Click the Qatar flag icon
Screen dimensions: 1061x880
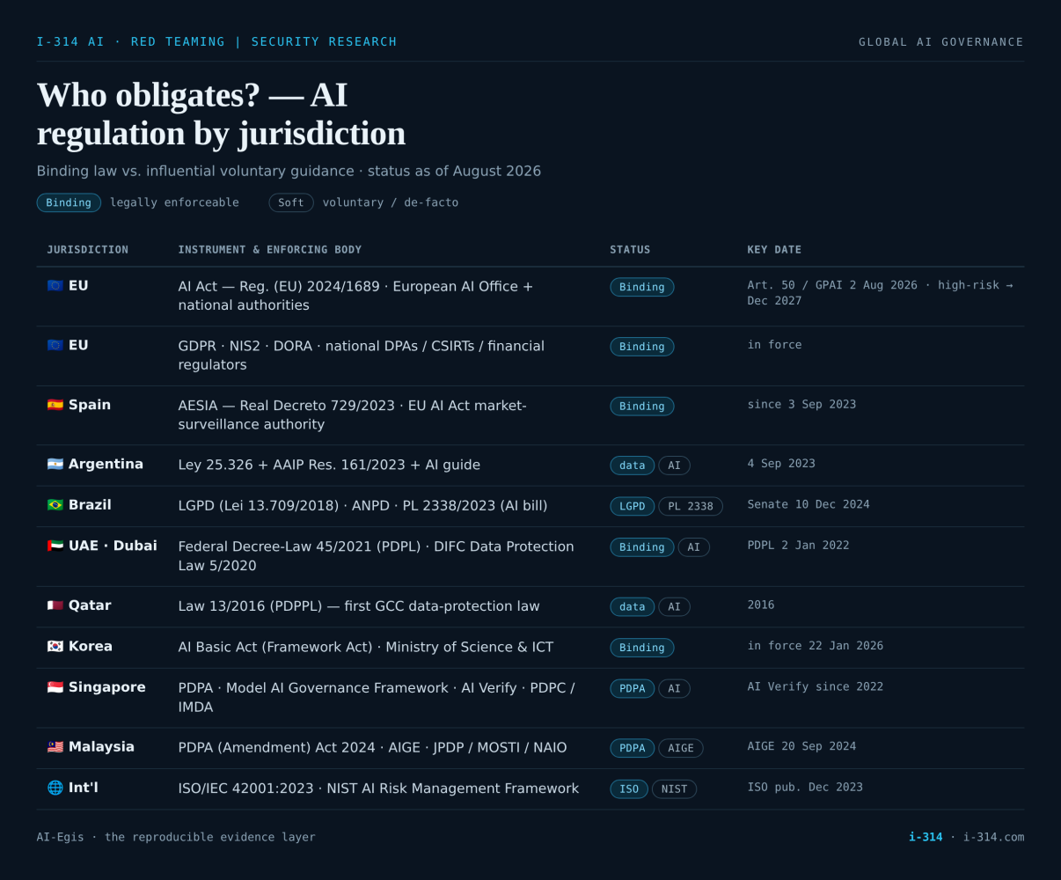pyautogui.click(x=55, y=605)
